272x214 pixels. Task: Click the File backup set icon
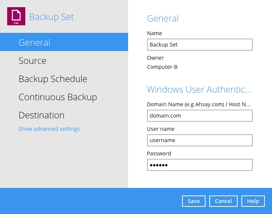coord(16,16)
